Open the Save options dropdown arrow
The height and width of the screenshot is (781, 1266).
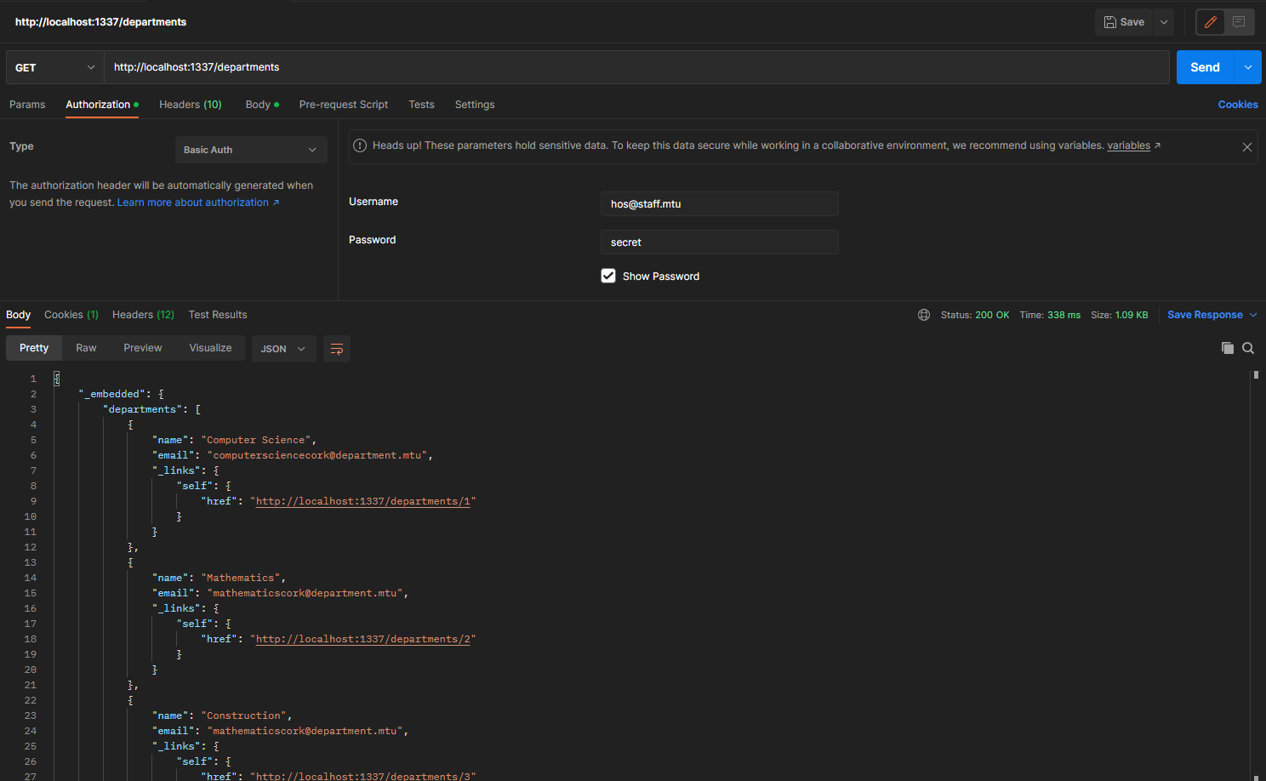[1164, 22]
